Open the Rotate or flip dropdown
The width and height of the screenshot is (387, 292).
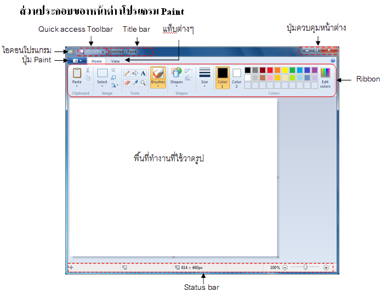[x=114, y=85]
